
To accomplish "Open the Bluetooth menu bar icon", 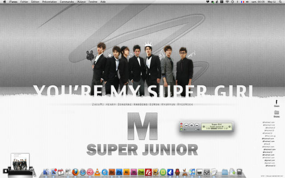I will click(x=237, y=2).
